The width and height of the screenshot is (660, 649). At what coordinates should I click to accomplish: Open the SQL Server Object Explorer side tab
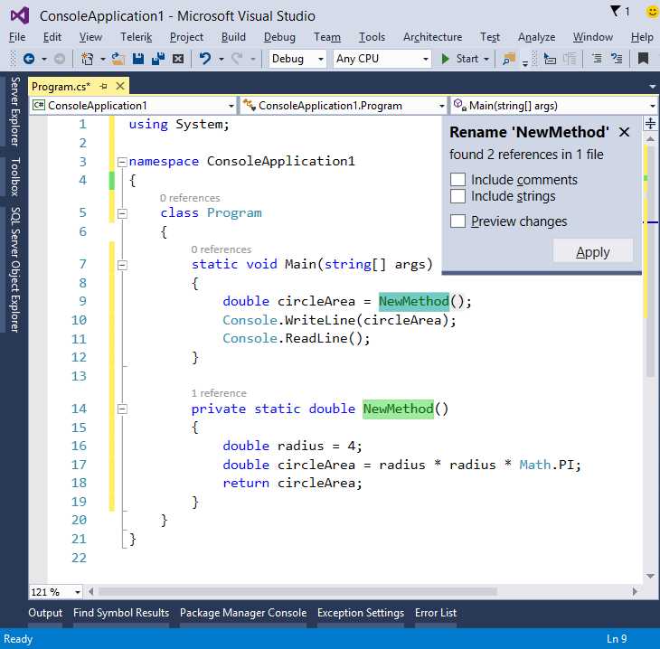point(14,269)
